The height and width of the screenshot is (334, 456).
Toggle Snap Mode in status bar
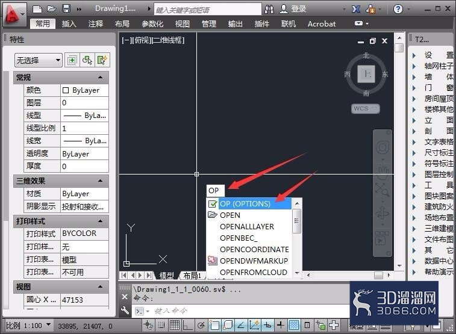161,325
